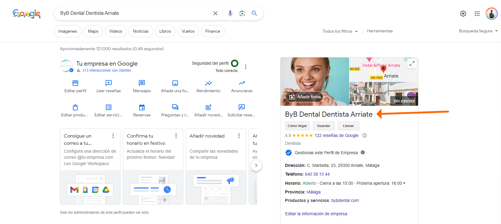
Task: Expand Todos los filtros dropdown
Action: (x=340, y=31)
